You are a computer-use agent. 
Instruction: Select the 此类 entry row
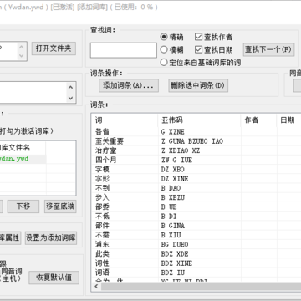point(196,254)
